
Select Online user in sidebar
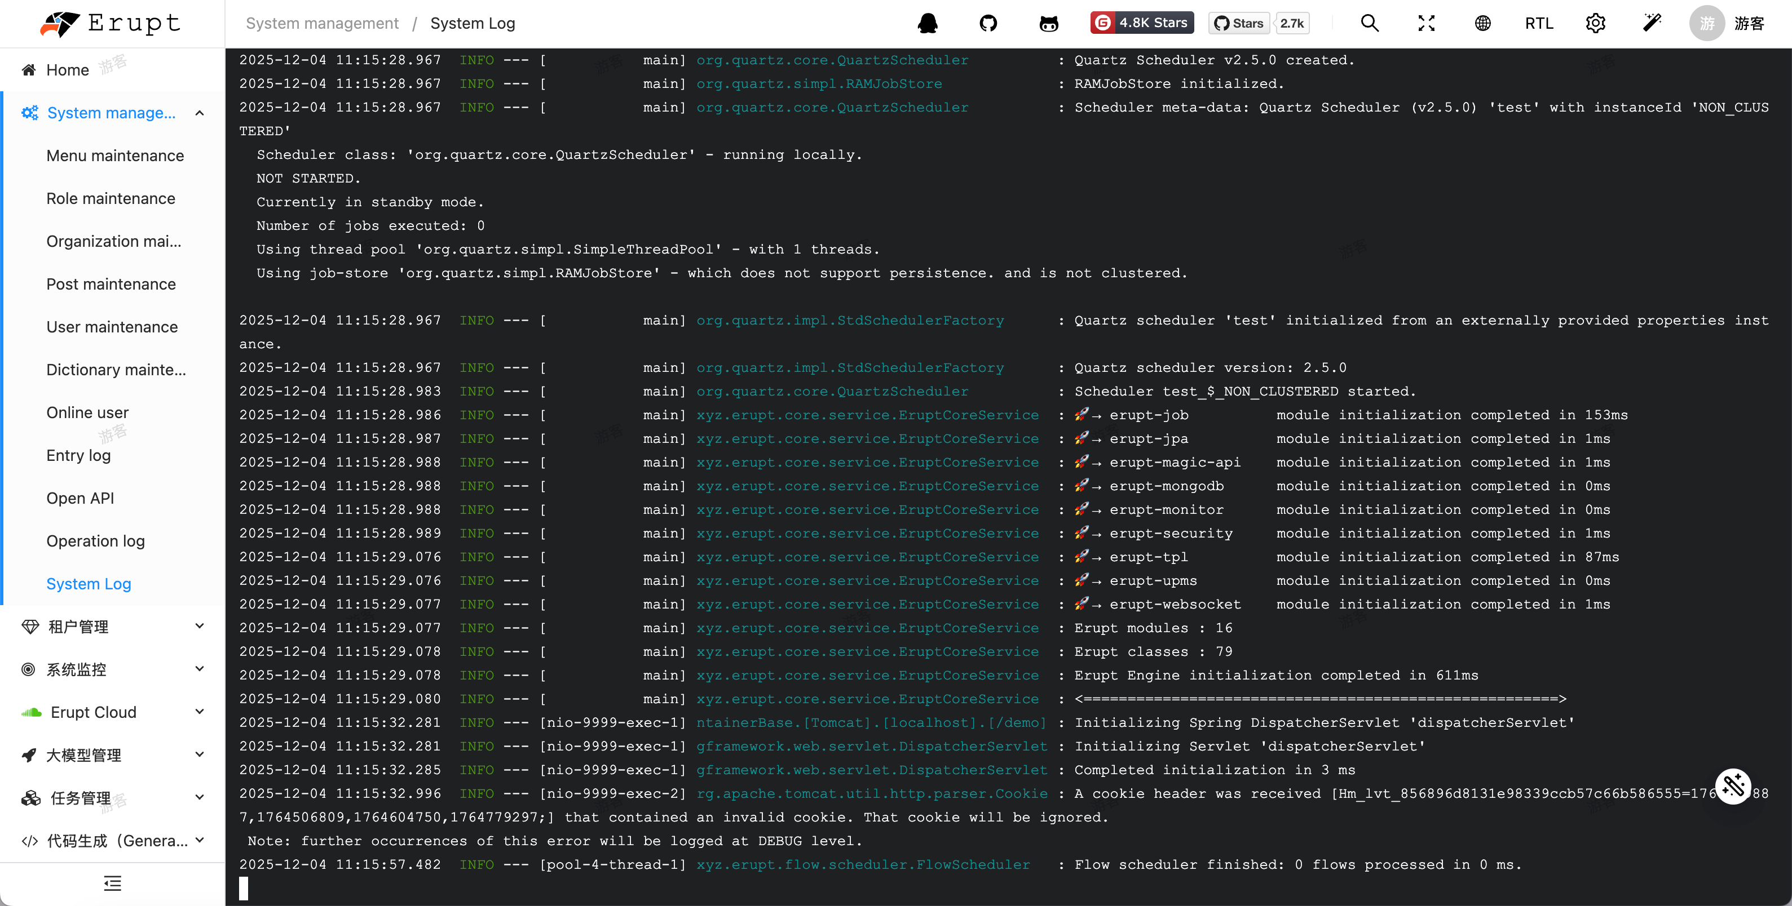[87, 412]
